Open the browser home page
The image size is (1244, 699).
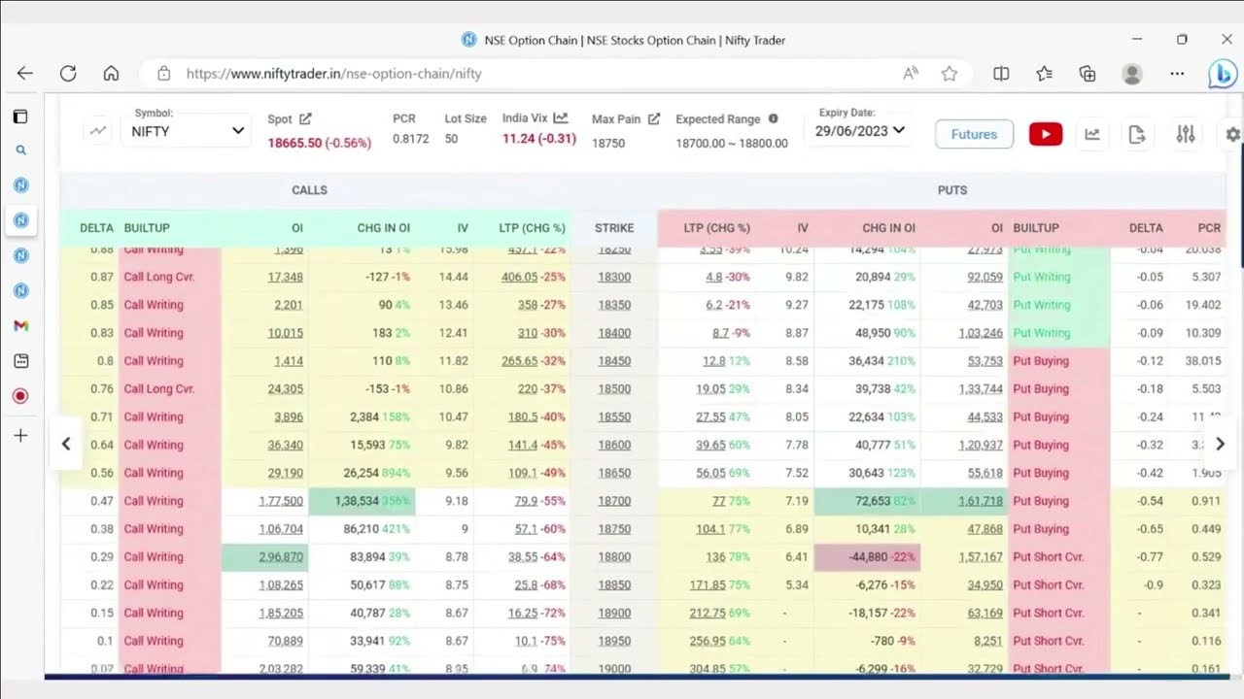pyautogui.click(x=111, y=73)
